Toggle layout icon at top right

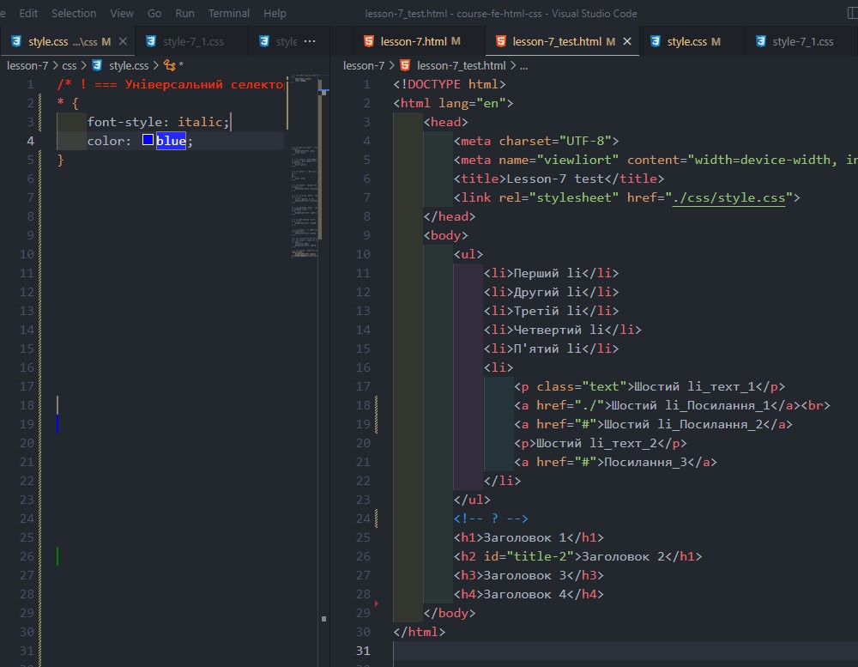click(x=852, y=13)
